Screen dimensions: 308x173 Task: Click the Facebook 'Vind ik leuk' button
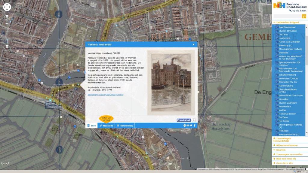184,120
